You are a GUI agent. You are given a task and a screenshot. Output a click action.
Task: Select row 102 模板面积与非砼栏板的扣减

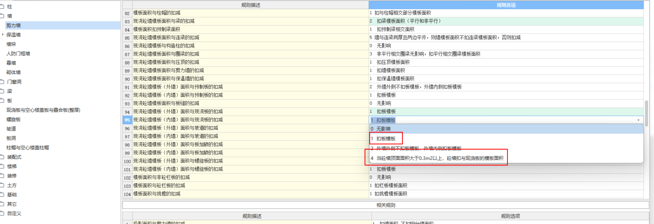coord(251,177)
